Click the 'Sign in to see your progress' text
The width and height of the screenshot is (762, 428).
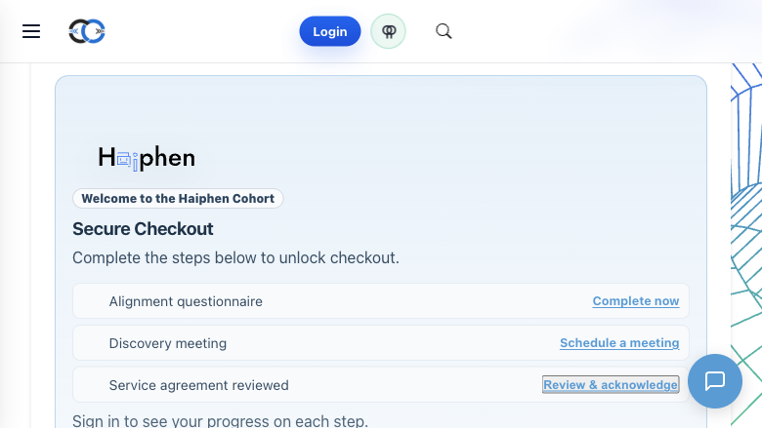point(220,421)
